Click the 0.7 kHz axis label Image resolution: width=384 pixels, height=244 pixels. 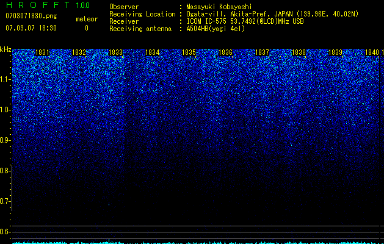5,201
